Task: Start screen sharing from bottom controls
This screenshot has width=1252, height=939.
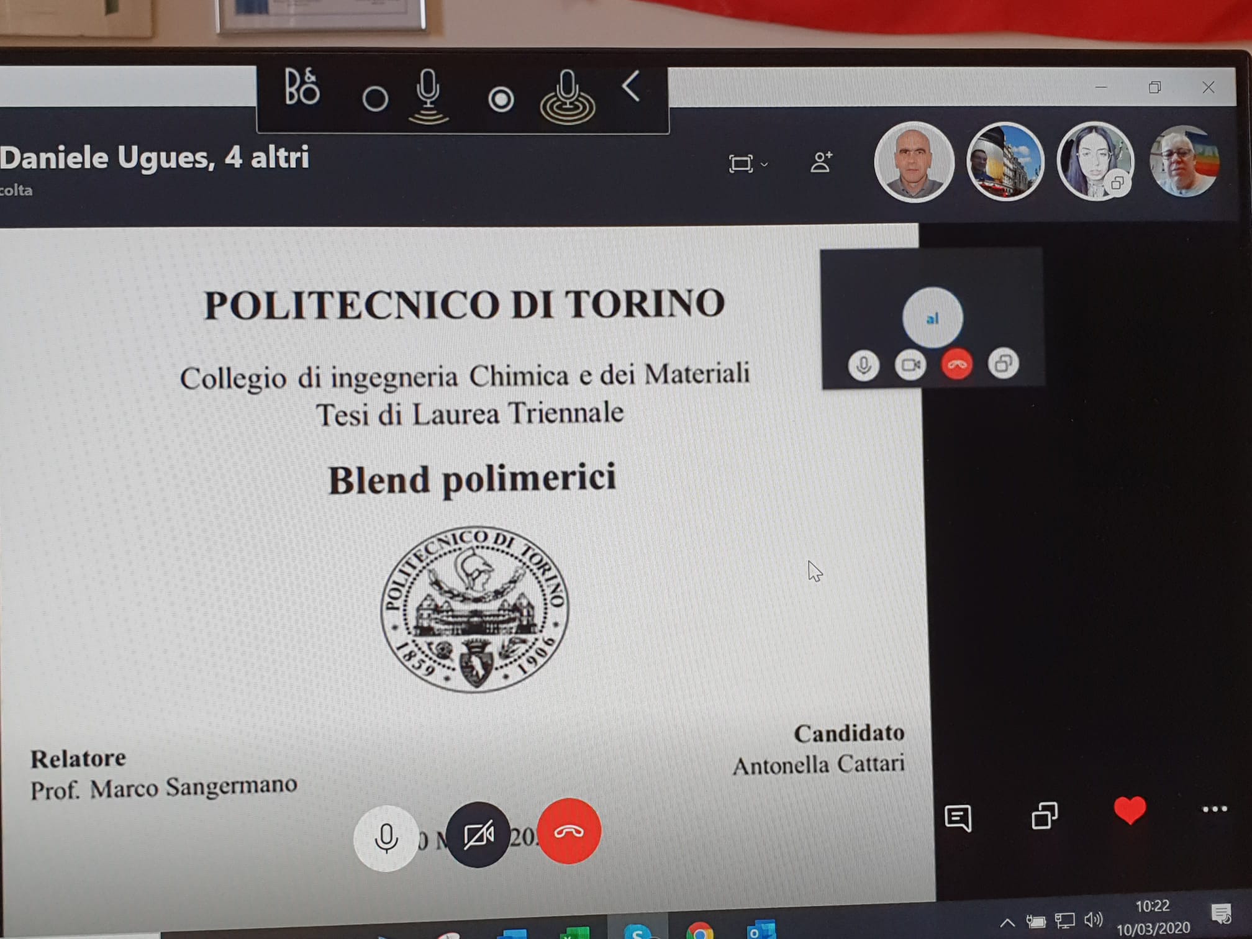Action: pyautogui.click(x=1045, y=815)
